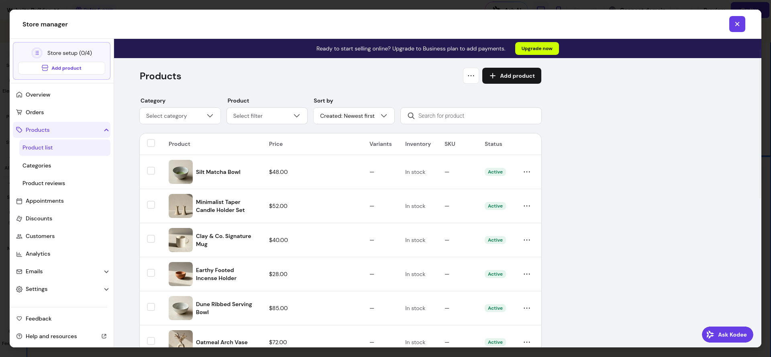This screenshot has height=357, width=771.
Task: Click the Overview home icon
Action: [x=19, y=95]
